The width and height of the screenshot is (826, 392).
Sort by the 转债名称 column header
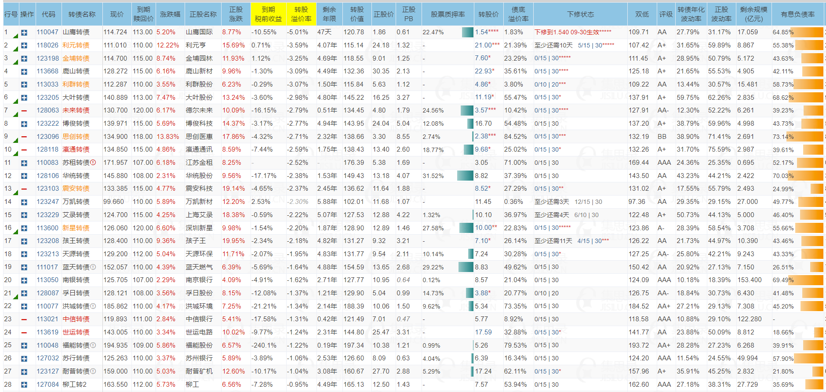82,15
